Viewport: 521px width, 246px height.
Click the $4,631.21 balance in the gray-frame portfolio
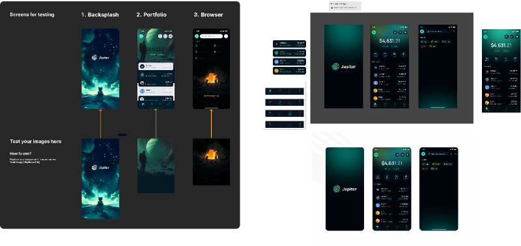[x=389, y=41]
